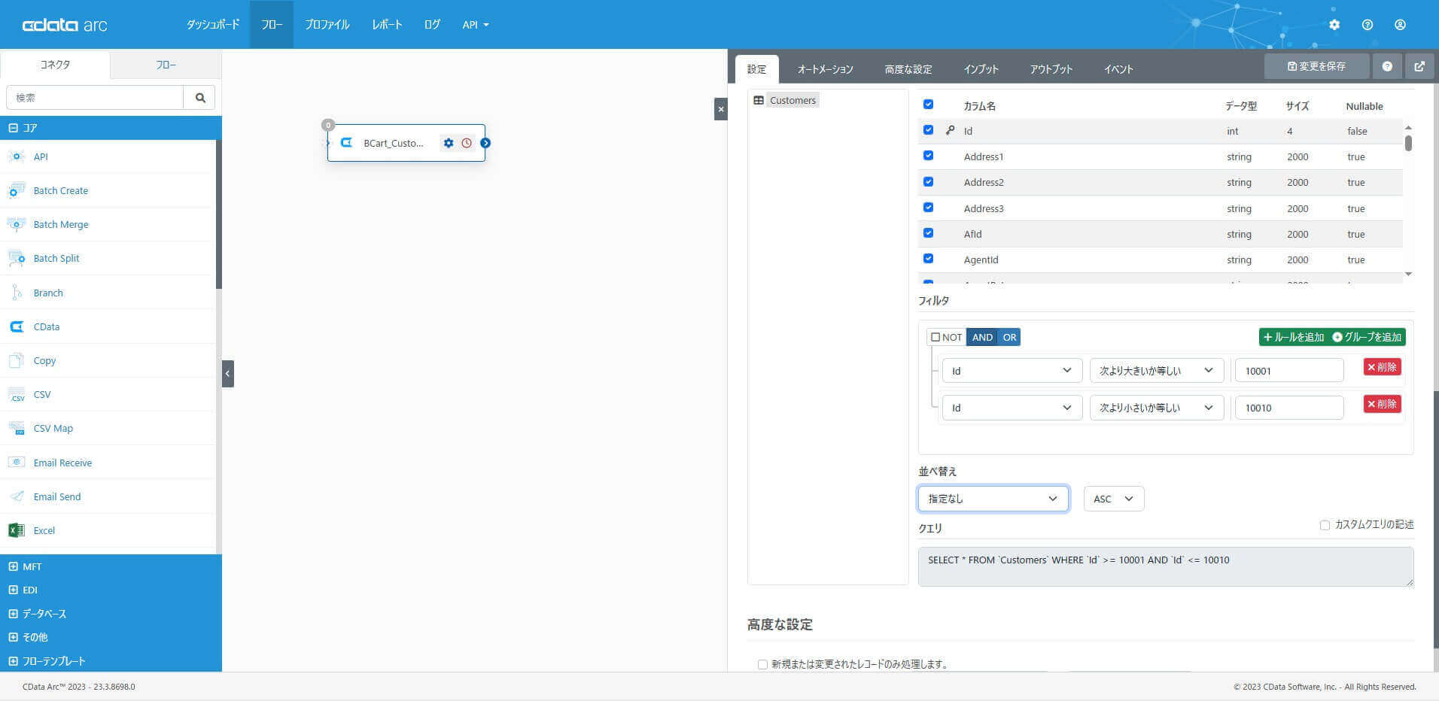Image resolution: width=1439 pixels, height=701 pixels.
Task: Open settings panel in new window icon
Action: 1419,66
